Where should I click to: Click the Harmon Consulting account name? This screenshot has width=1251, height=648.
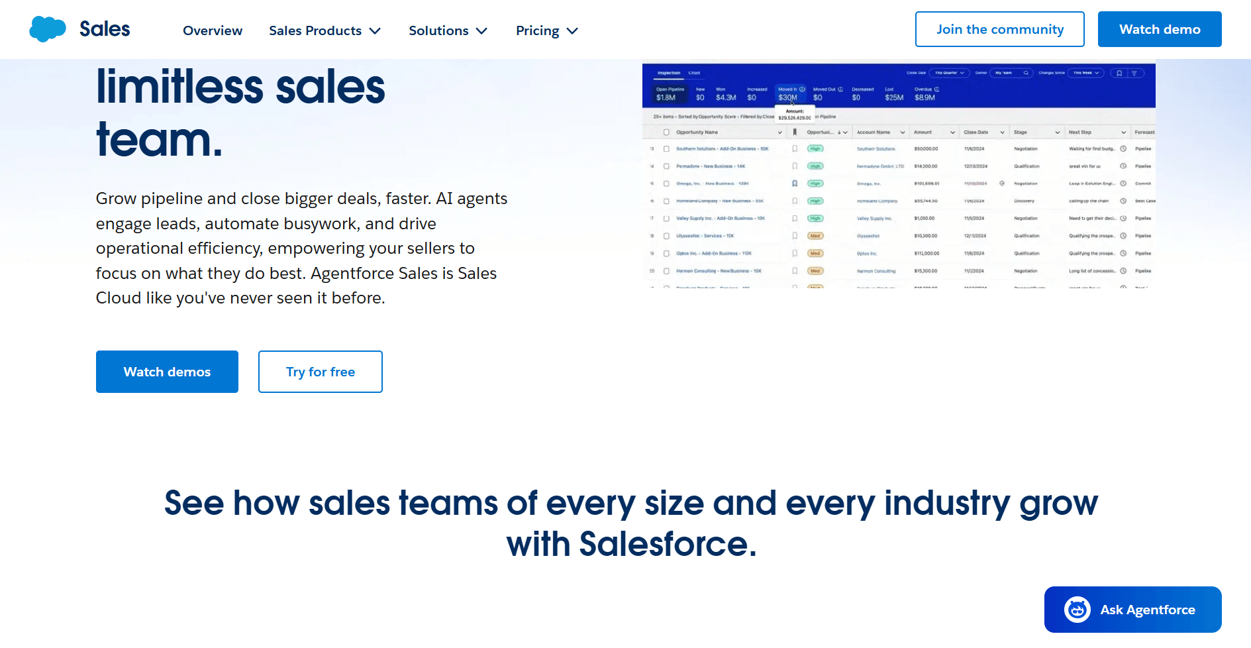coord(876,271)
